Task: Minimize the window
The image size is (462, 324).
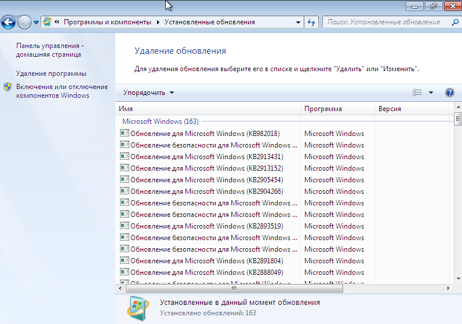Action: (x=414, y=6)
